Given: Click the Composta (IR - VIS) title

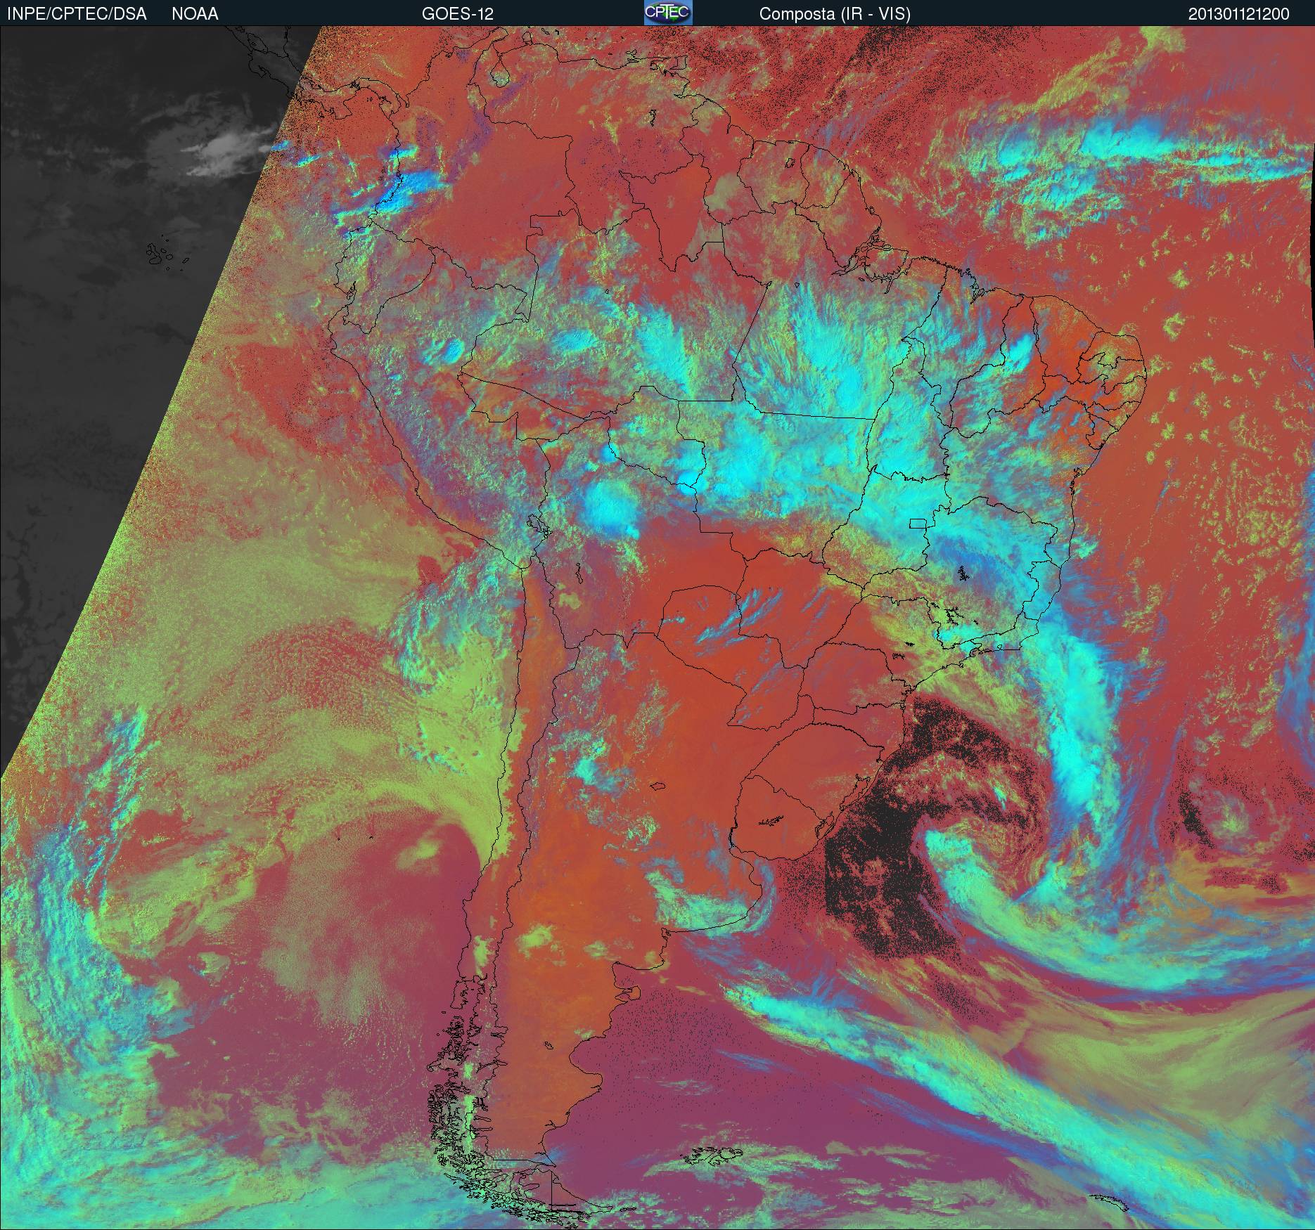Looking at the screenshot, I should click(835, 14).
